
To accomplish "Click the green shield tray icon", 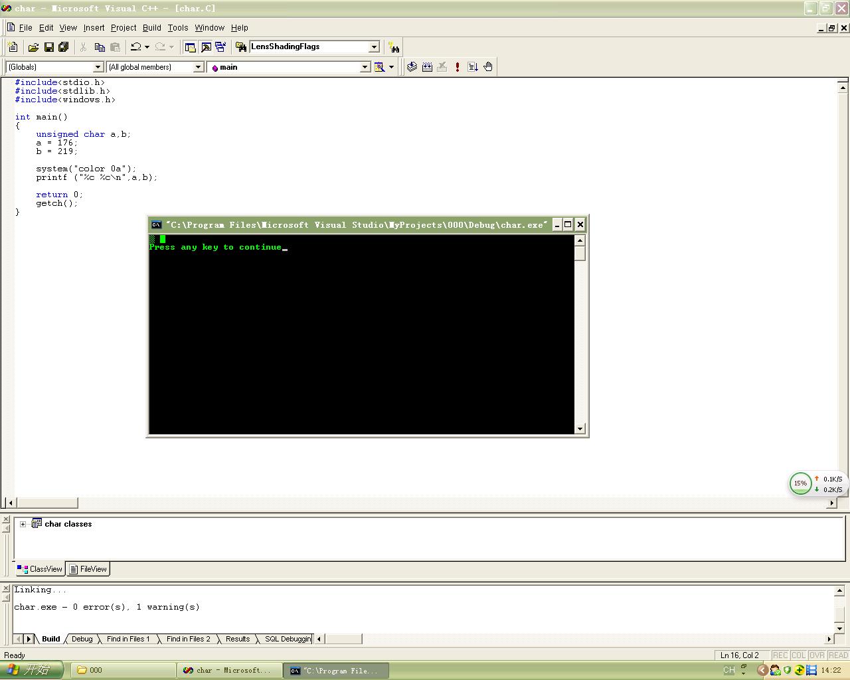I will [788, 670].
